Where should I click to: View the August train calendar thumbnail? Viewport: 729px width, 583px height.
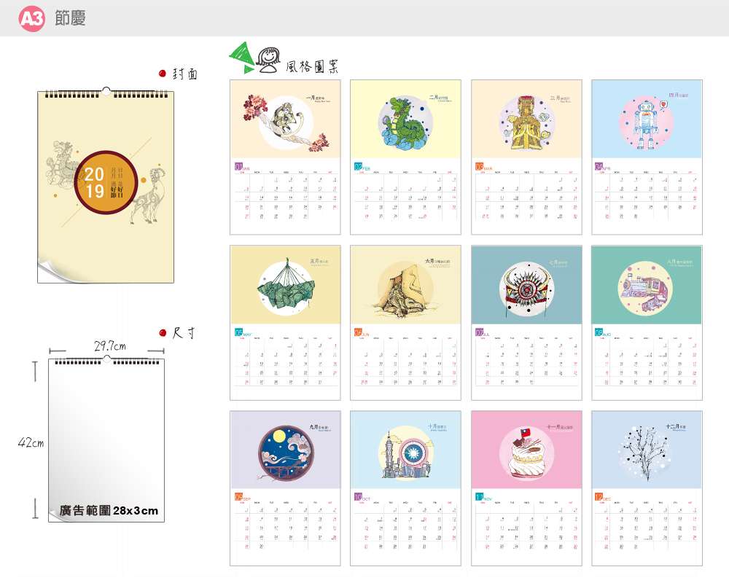coord(647,323)
